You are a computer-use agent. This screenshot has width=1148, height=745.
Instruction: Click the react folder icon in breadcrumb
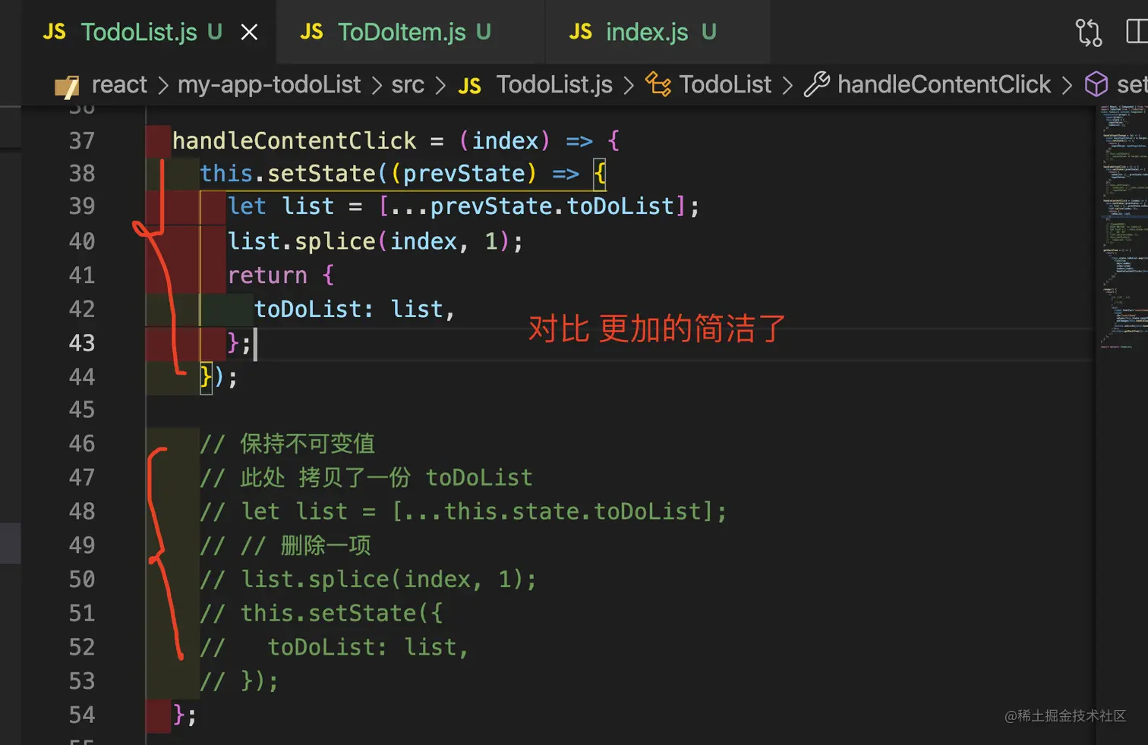point(67,86)
